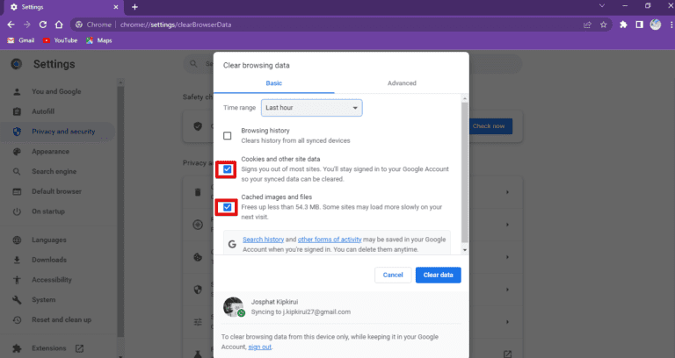Click the browser reload icon
675x358 pixels.
click(42, 25)
